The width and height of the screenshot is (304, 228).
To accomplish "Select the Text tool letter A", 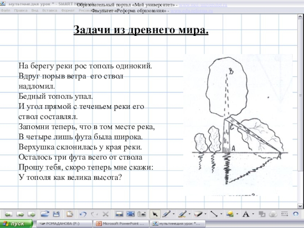I will (245, 214).
